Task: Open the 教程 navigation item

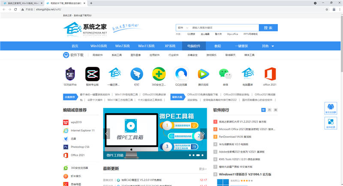Action: click(x=218, y=46)
